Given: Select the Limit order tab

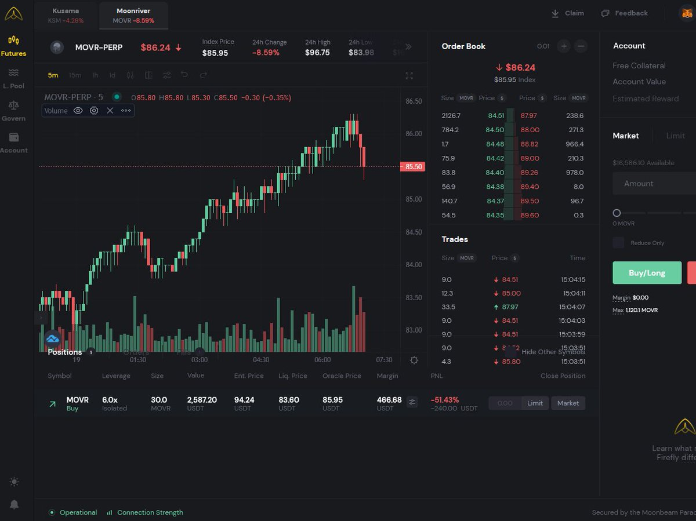Looking at the screenshot, I should [675, 136].
